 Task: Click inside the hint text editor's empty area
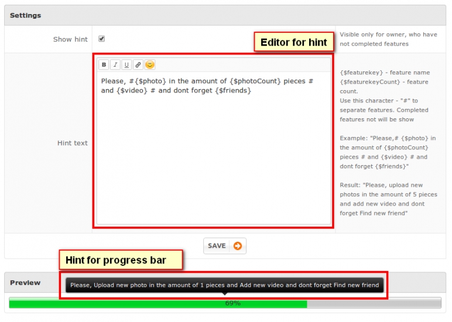[x=214, y=164]
